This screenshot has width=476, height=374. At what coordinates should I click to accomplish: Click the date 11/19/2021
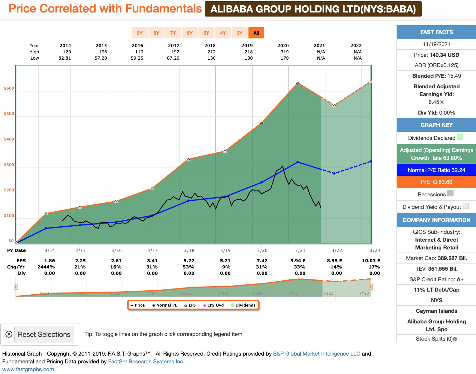436,44
